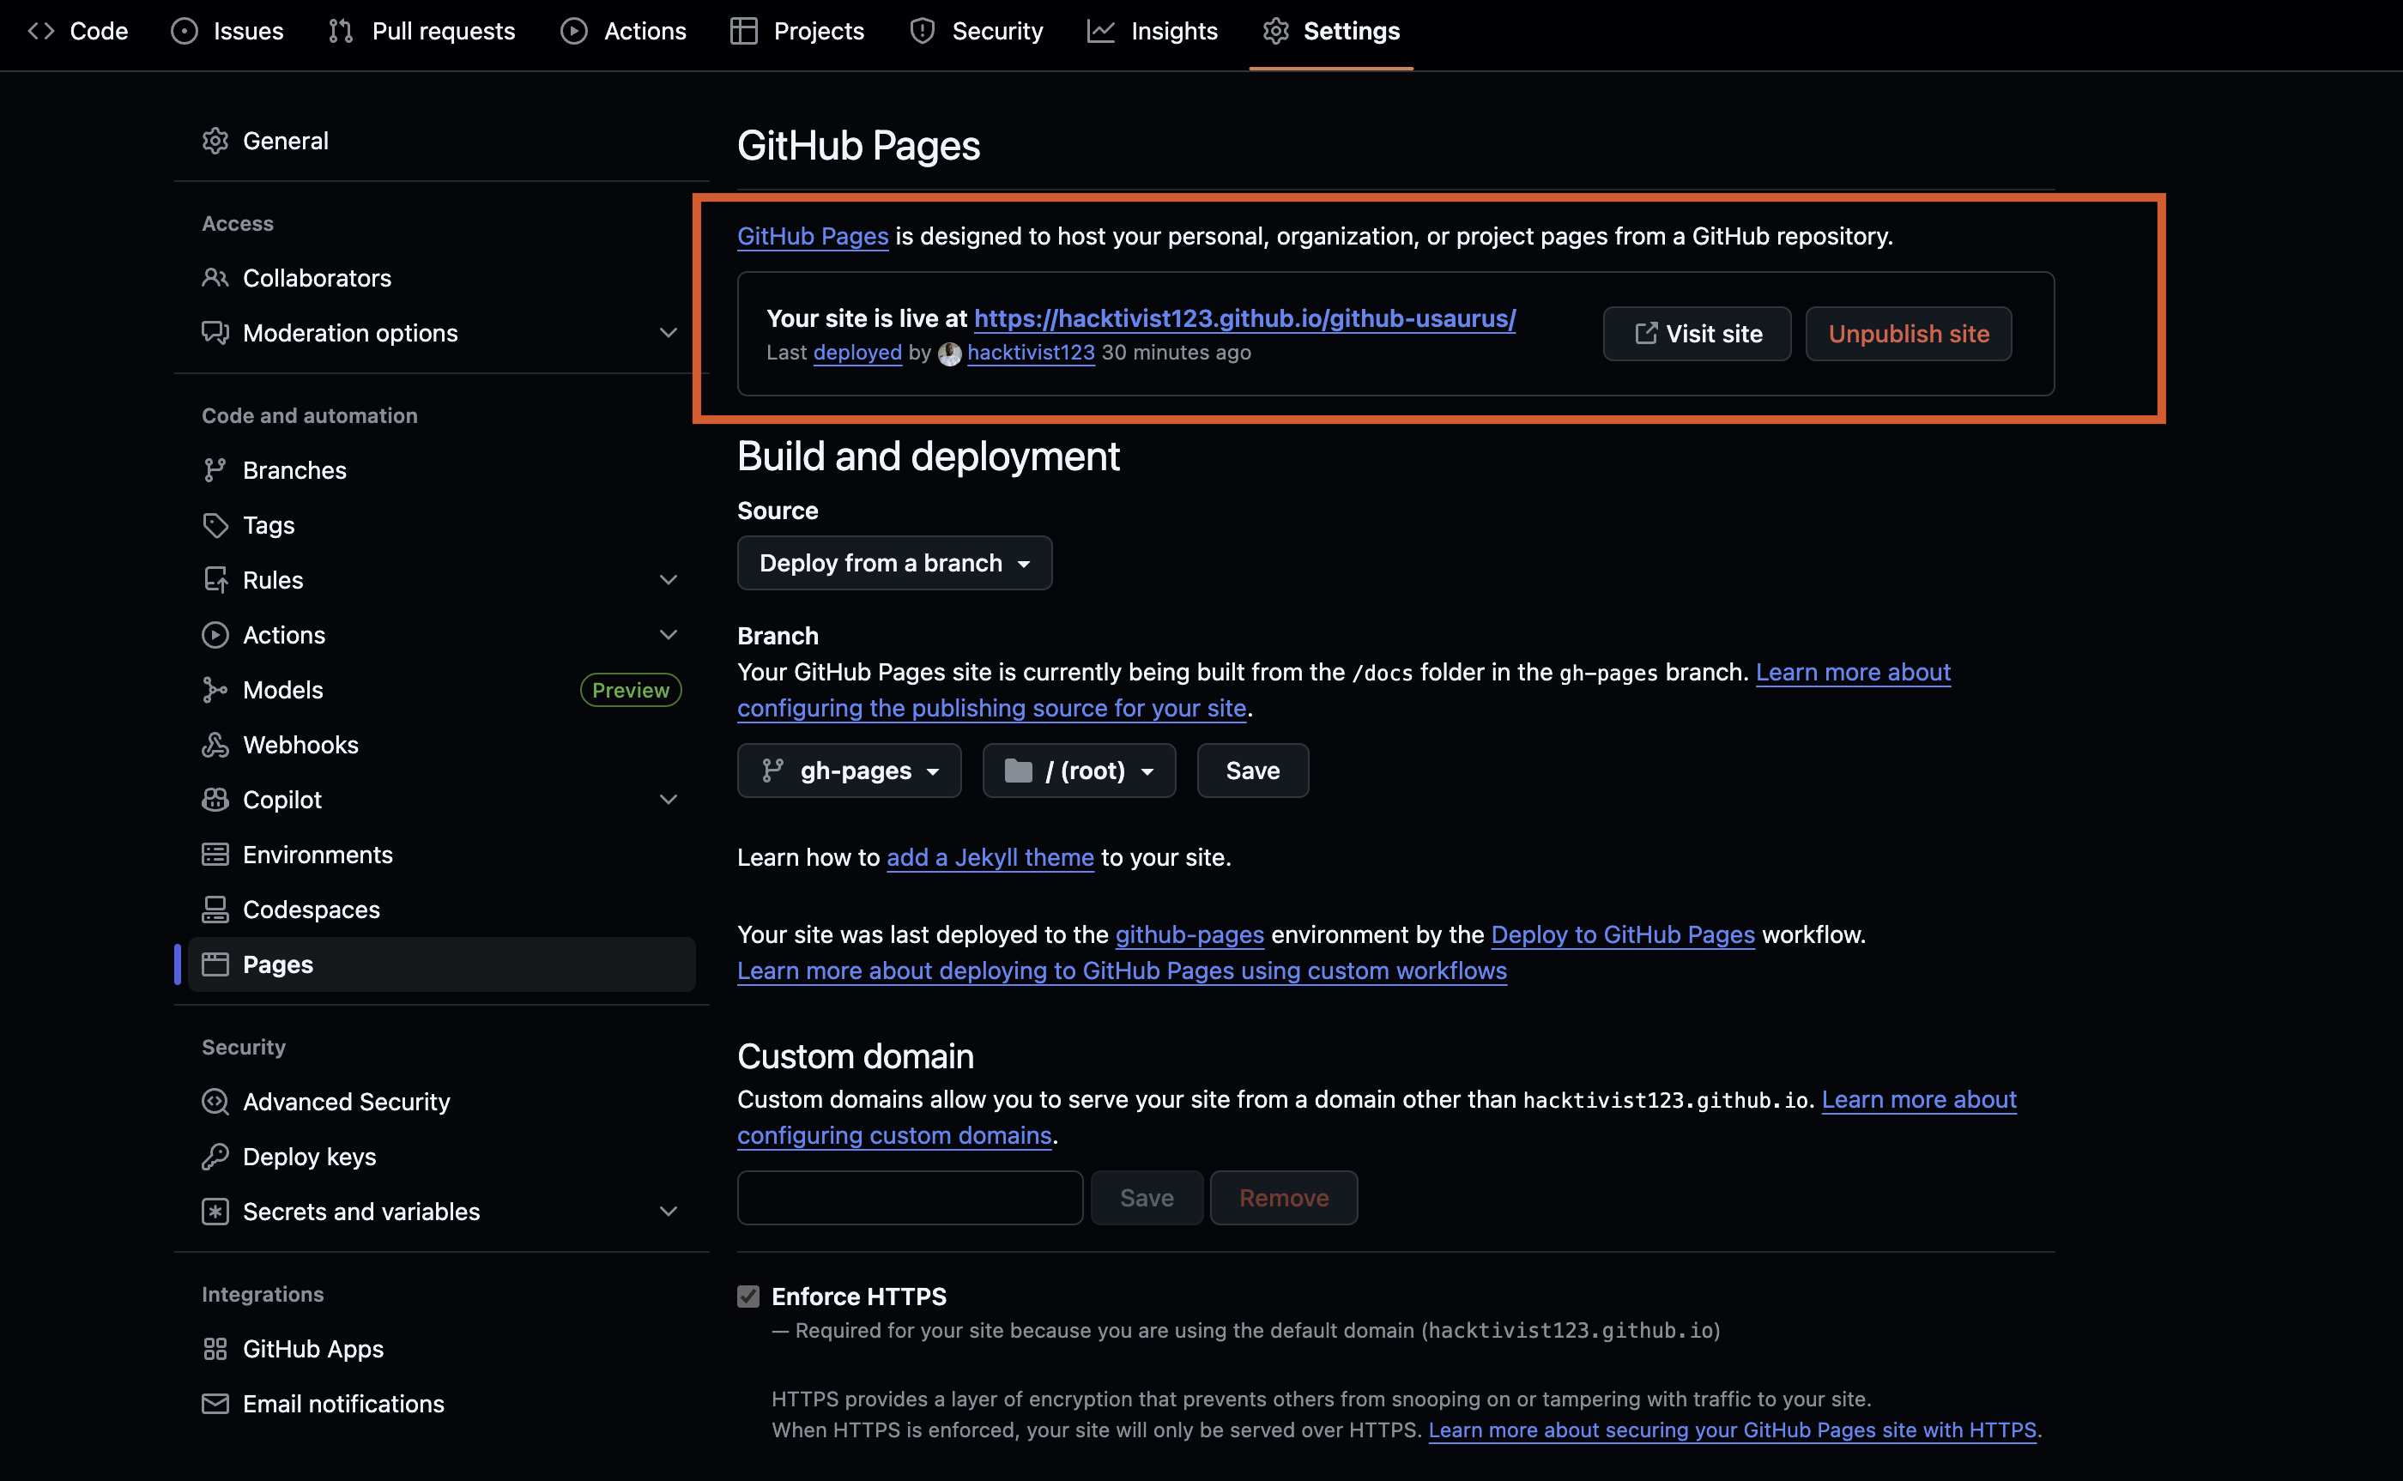2403x1481 pixels.
Task: Select Pages in the settings sidebar
Action: pyautogui.click(x=441, y=964)
